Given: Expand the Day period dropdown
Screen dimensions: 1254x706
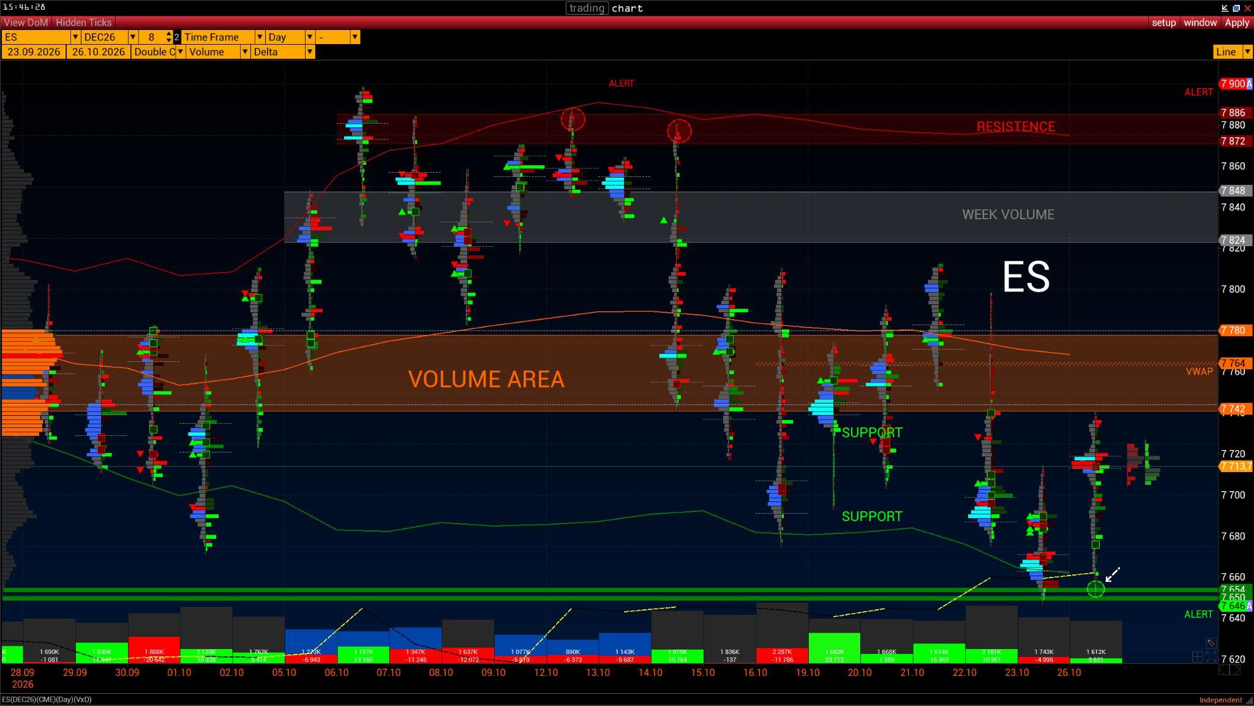Looking at the screenshot, I should [310, 37].
